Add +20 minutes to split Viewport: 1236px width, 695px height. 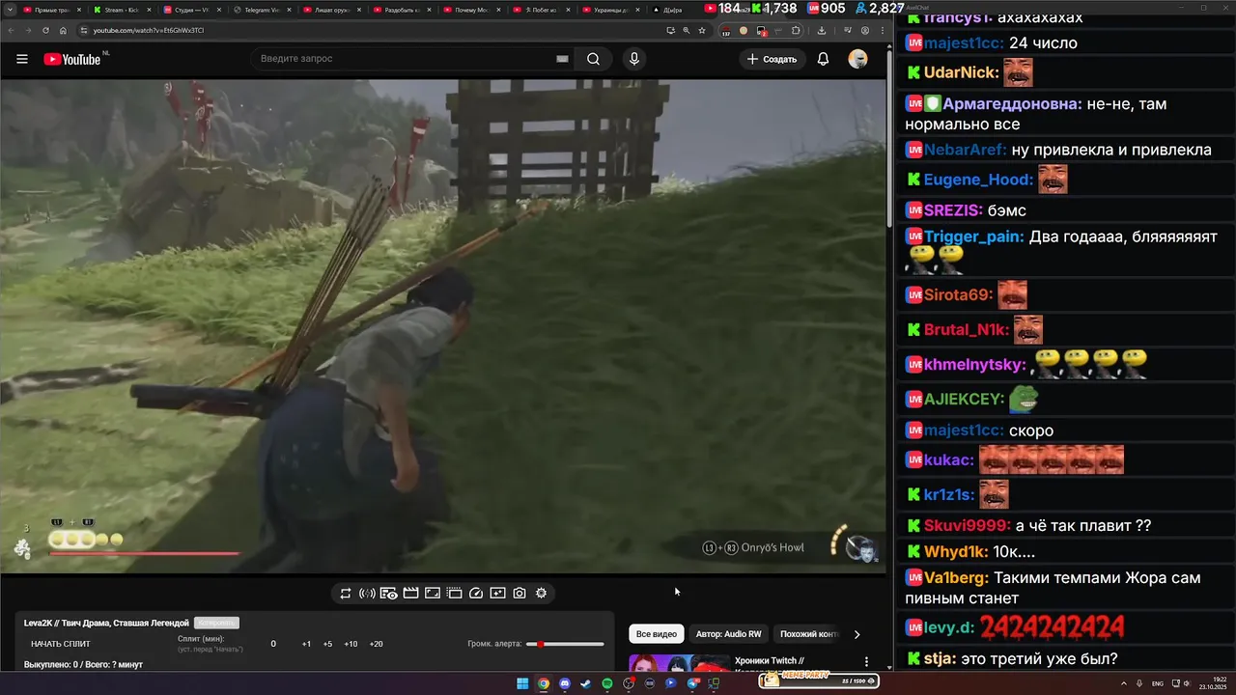pyautogui.click(x=376, y=644)
